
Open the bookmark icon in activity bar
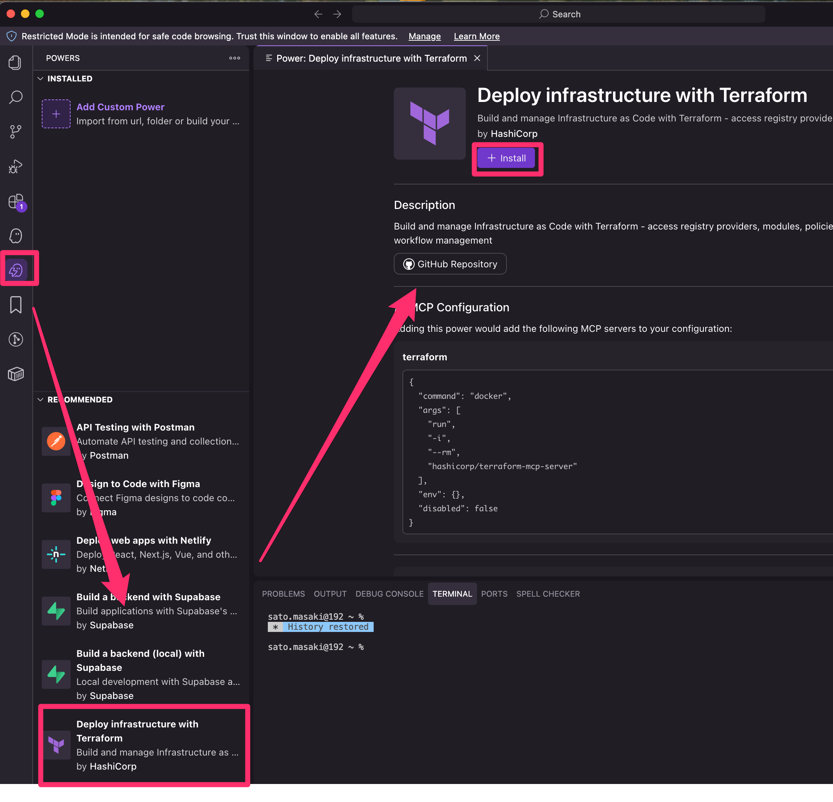(x=15, y=305)
